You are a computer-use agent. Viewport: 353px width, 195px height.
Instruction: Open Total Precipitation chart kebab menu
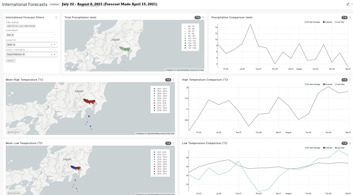(203, 17)
